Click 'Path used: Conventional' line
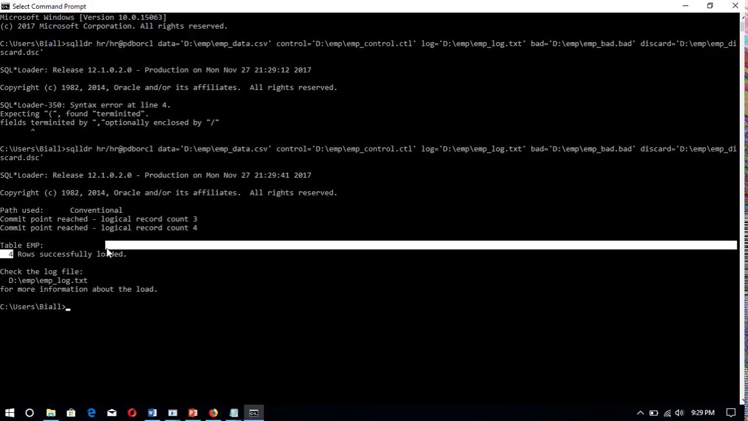The image size is (748, 421). [61, 210]
